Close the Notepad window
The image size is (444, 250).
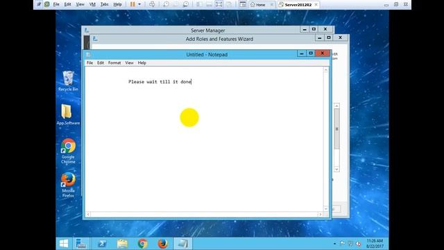(x=322, y=53)
